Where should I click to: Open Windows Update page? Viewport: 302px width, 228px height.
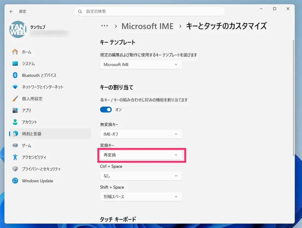[x=50, y=181]
